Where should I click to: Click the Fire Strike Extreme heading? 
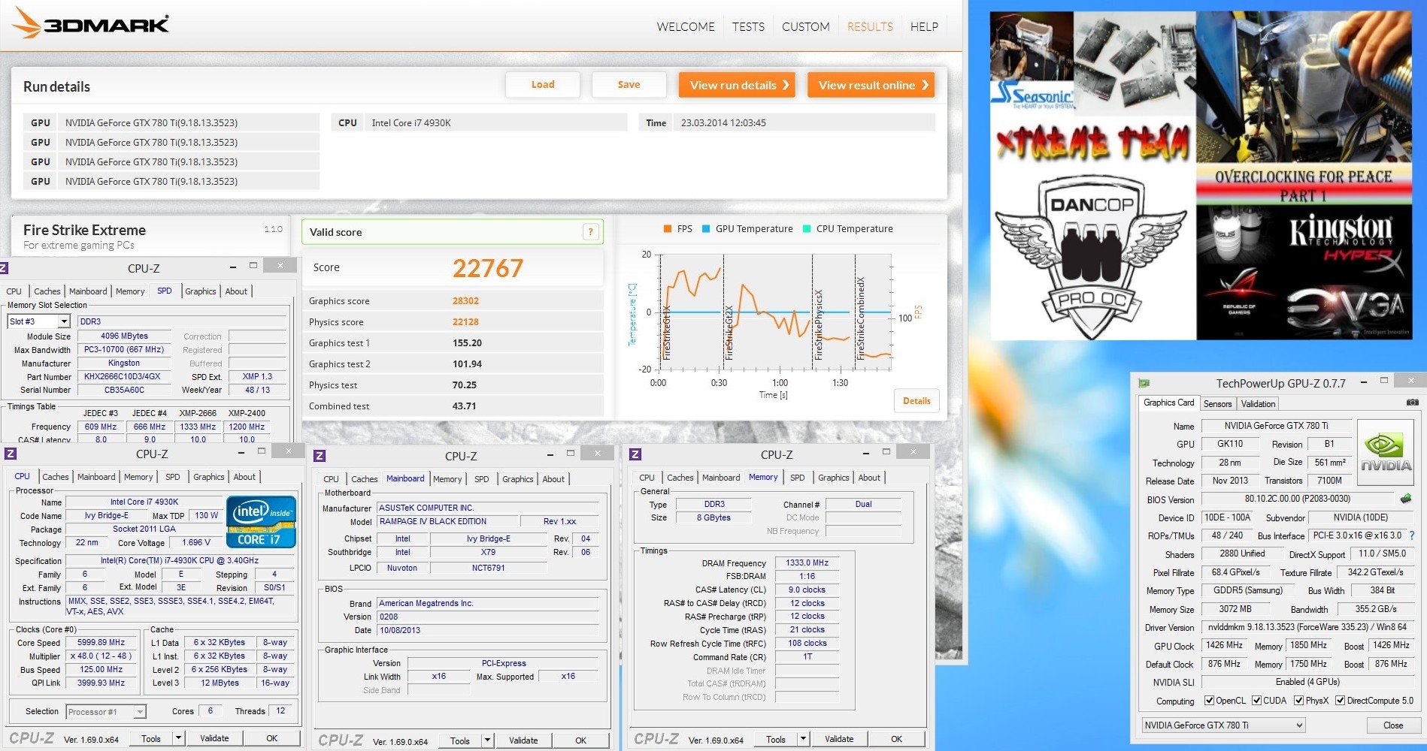tap(84, 230)
